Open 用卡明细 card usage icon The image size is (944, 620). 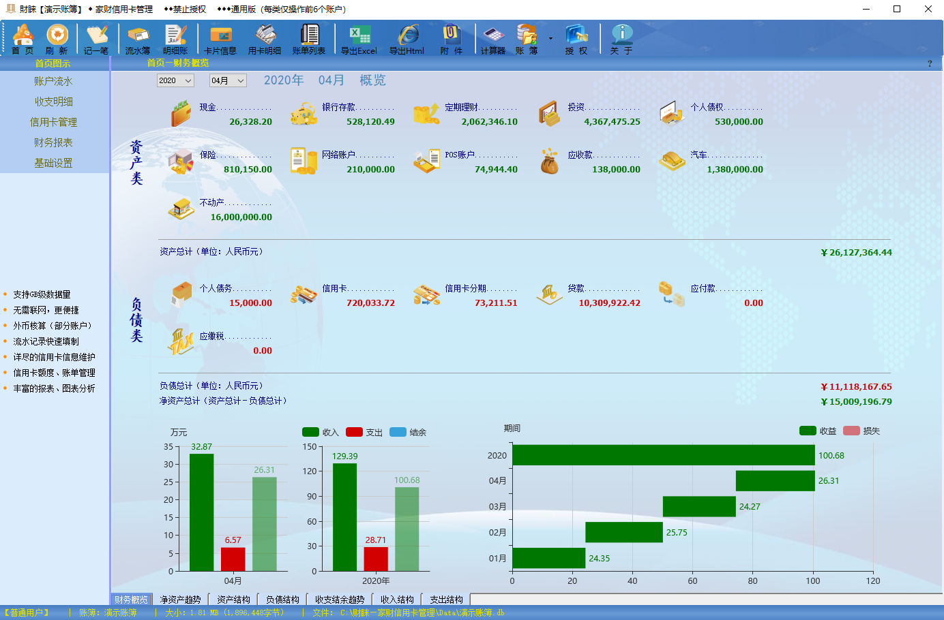pos(265,39)
